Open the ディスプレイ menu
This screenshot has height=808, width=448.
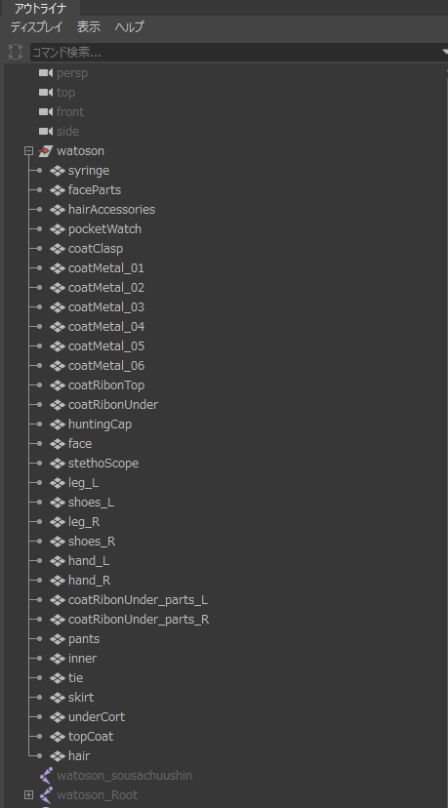tap(36, 26)
